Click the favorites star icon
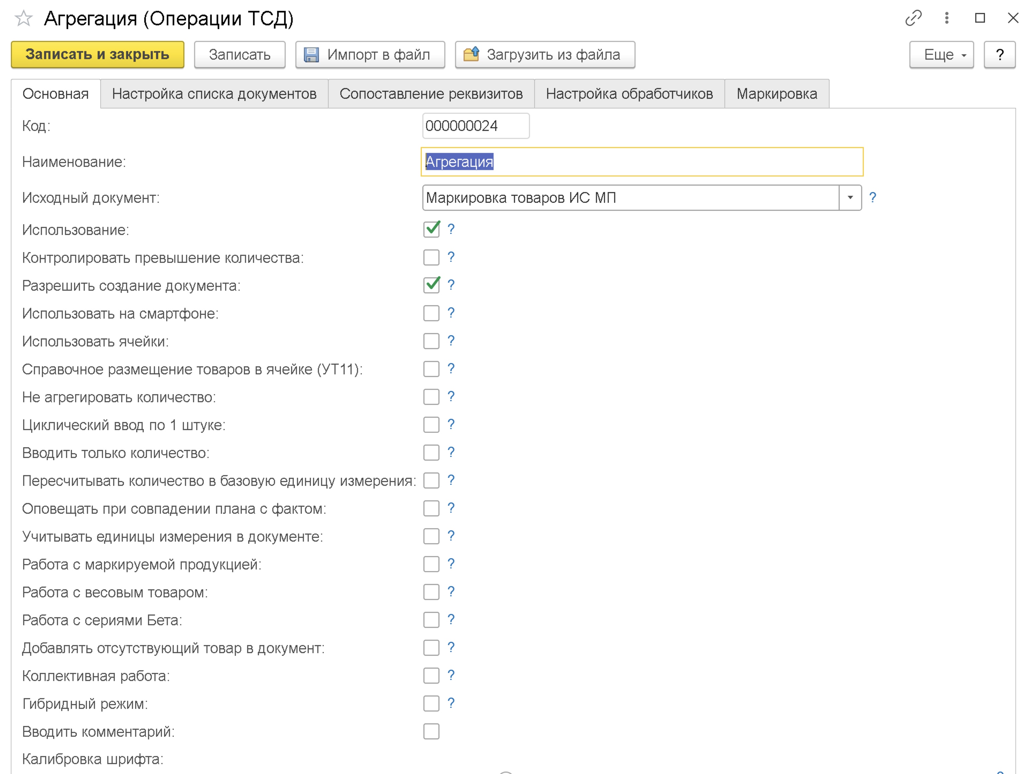 coord(23,18)
